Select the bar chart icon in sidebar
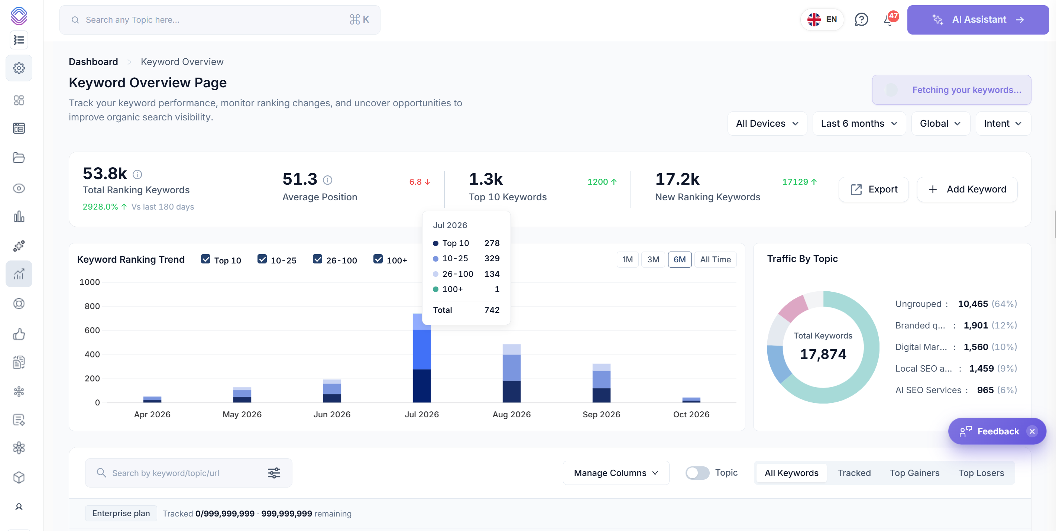 coord(19,217)
